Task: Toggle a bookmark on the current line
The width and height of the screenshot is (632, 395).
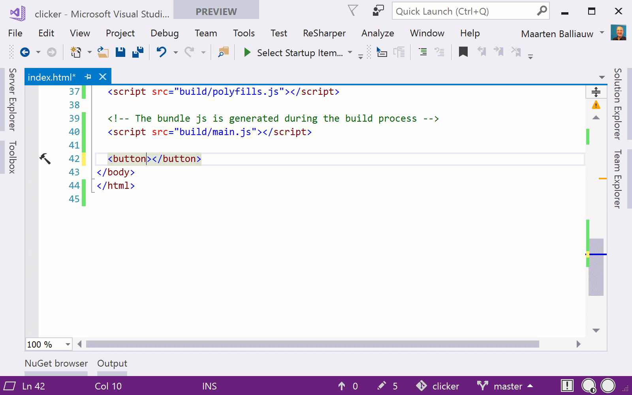Action: (463, 52)
